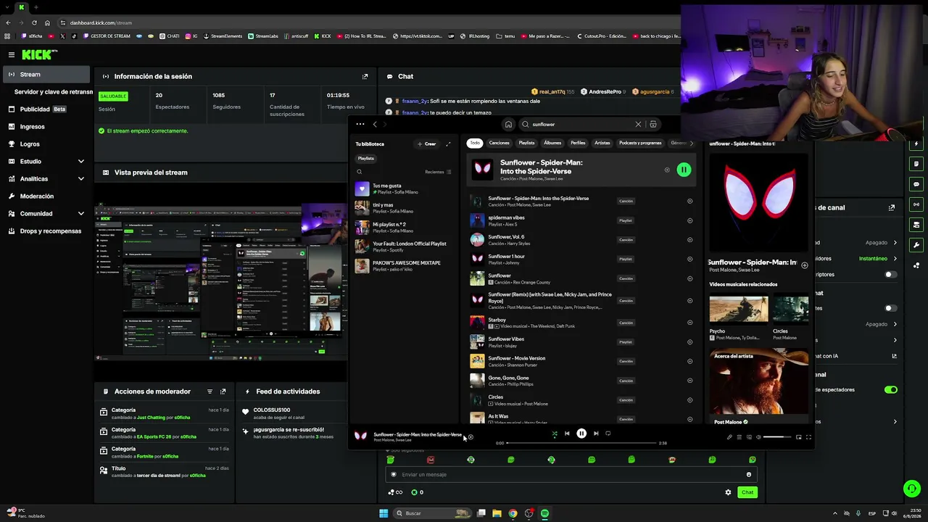Open Spotify miniplayer
The height and width of the screenshot is (522, 928).
click(799, 437)
